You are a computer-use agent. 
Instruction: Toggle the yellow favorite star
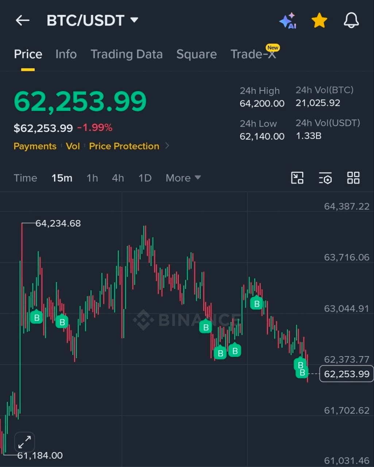319,20
